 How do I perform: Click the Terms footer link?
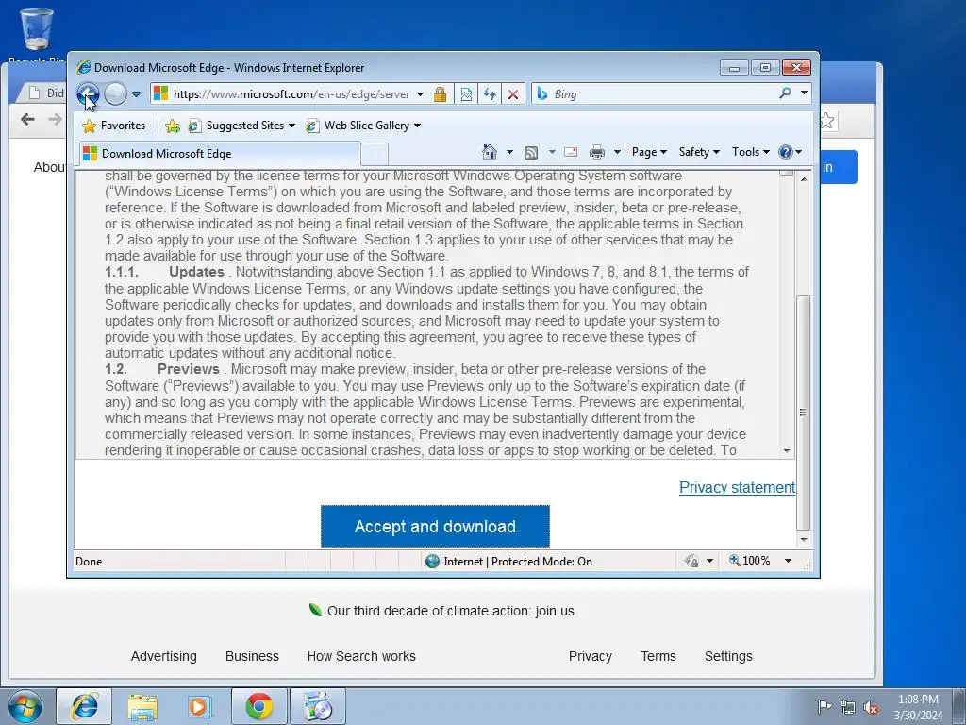pos(658,657)
